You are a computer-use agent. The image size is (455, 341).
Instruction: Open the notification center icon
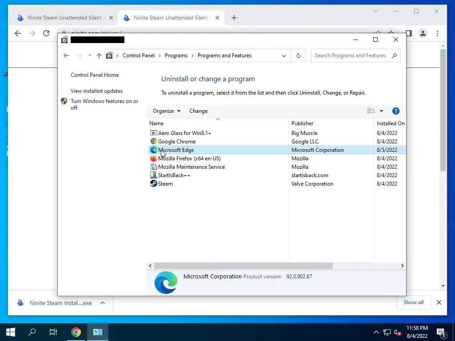(x=441, y=332)
